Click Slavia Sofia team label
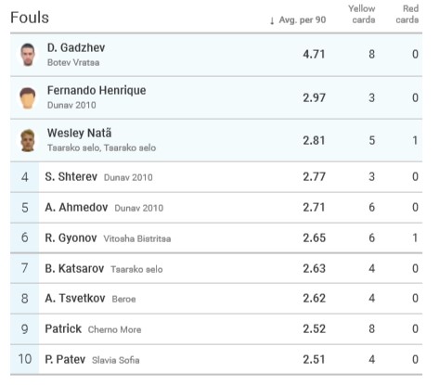The height and width of the screenshot is (385, 439). click(x=116, y=360)
